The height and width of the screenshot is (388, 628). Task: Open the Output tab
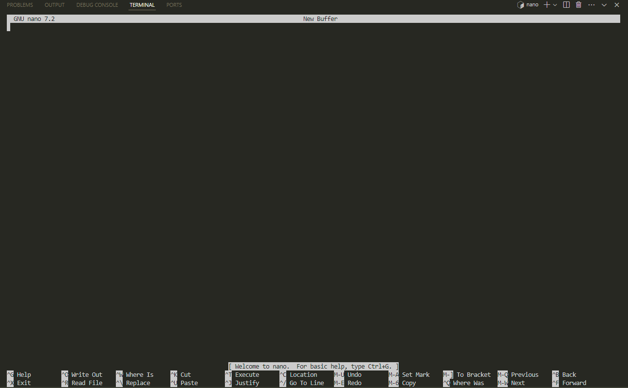point(55,5)
